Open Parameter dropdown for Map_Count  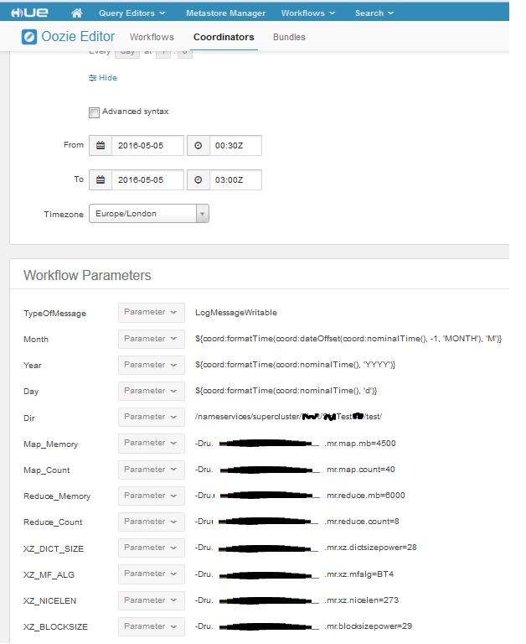tap(152, 470)
